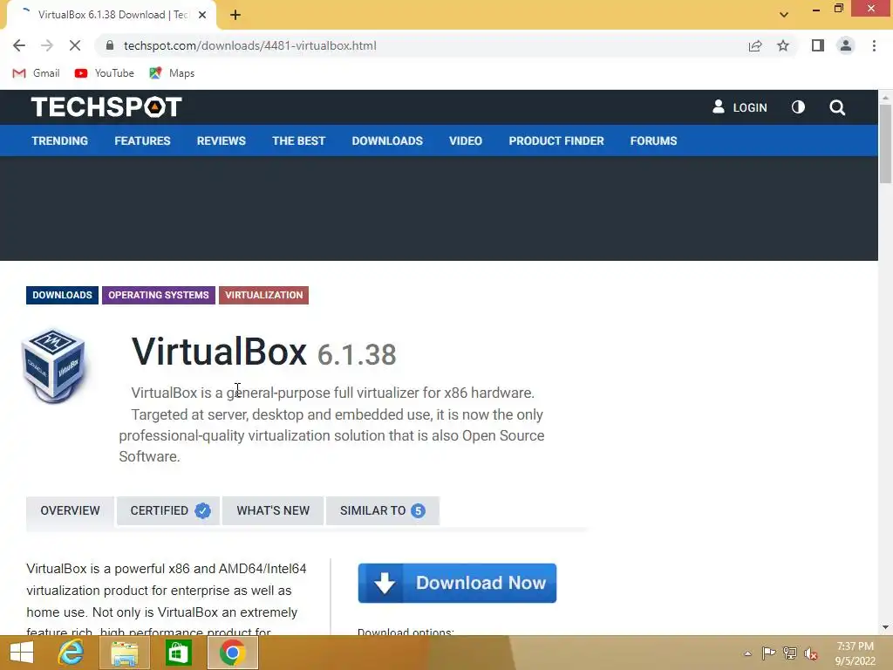893x670 pixels.
Task: Open Chrome three-dot menu
Action: coord(874,45)
